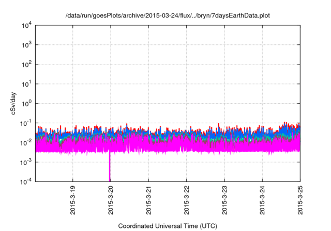Image resolution: width=331 pixels, height=231 pixels.
Task: Select the 2015-3-20 date label
Action: click(x=110, y=201)
